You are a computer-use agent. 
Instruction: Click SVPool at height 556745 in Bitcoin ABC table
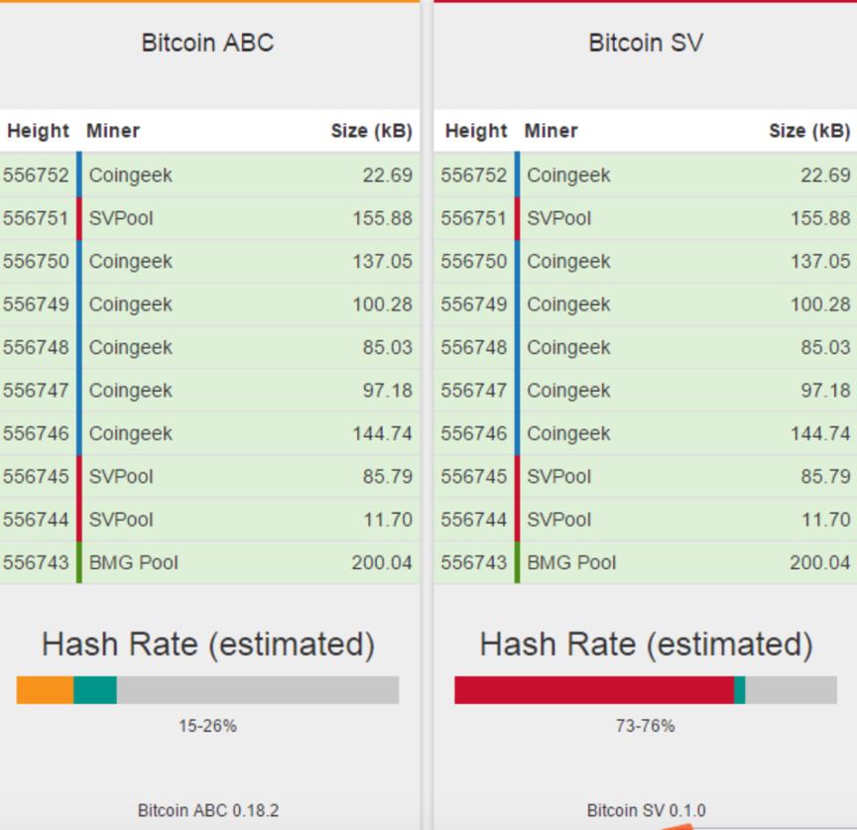[121, 476]
